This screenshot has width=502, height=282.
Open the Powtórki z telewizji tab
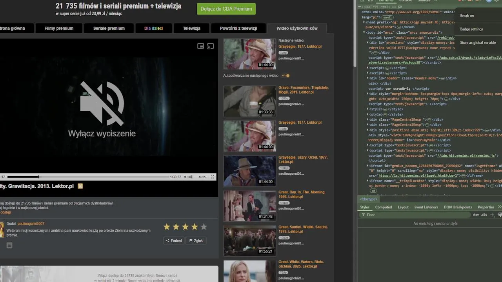click(238, 28)
